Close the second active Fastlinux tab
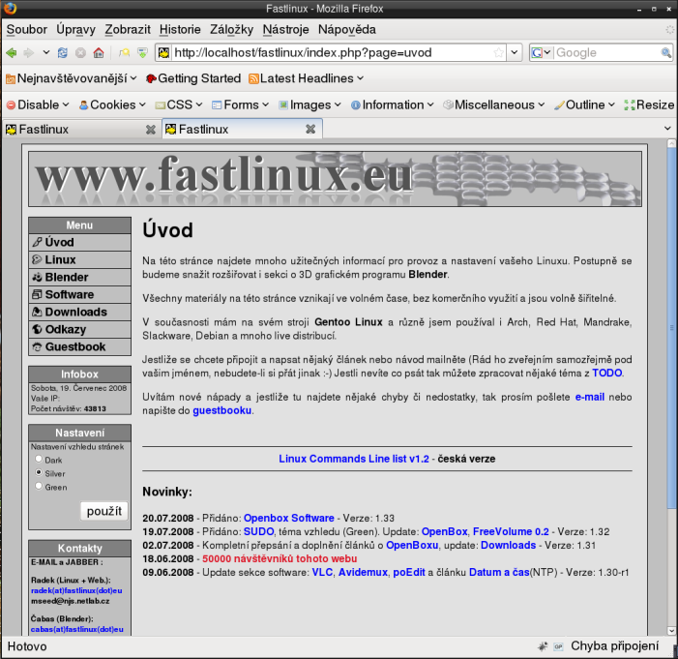 click(x=310, y=129)
